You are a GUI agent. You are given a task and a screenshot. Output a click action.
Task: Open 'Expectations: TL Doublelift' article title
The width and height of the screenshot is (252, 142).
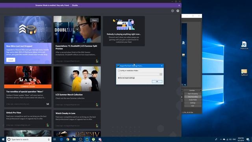76,47
